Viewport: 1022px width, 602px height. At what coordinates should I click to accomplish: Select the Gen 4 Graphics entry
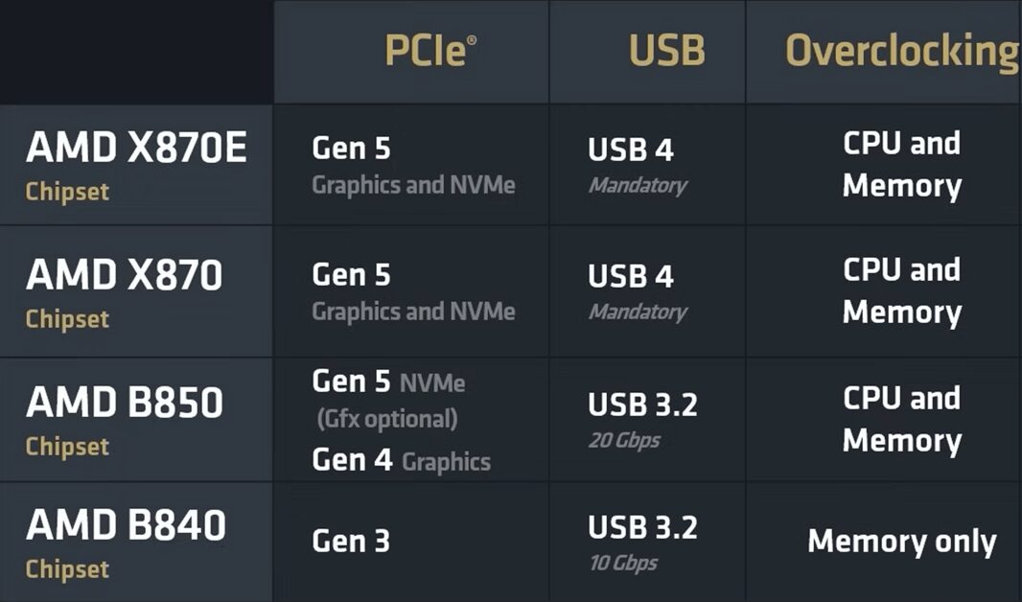401,460
